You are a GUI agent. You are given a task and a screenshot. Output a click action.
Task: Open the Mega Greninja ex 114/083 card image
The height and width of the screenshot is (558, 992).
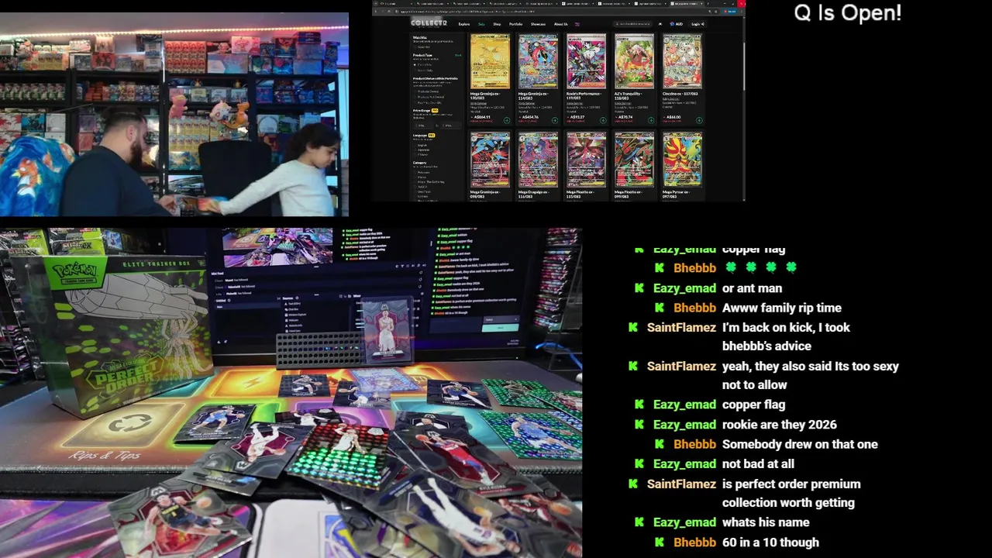[538, 61]
